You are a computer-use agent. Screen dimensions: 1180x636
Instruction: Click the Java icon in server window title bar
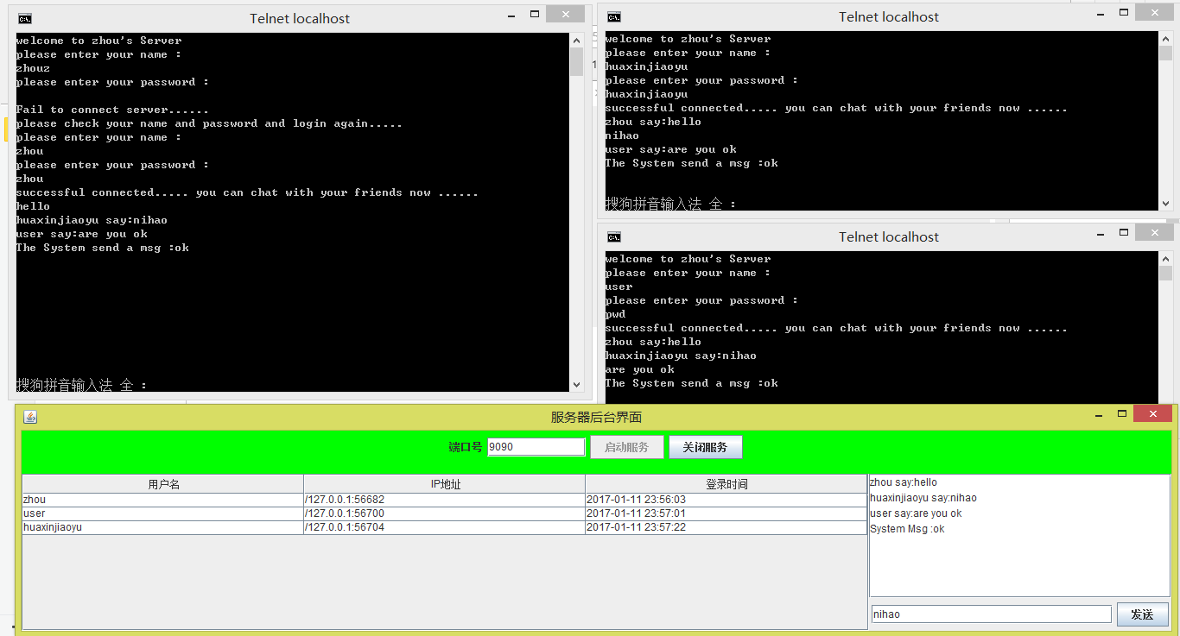30,417
